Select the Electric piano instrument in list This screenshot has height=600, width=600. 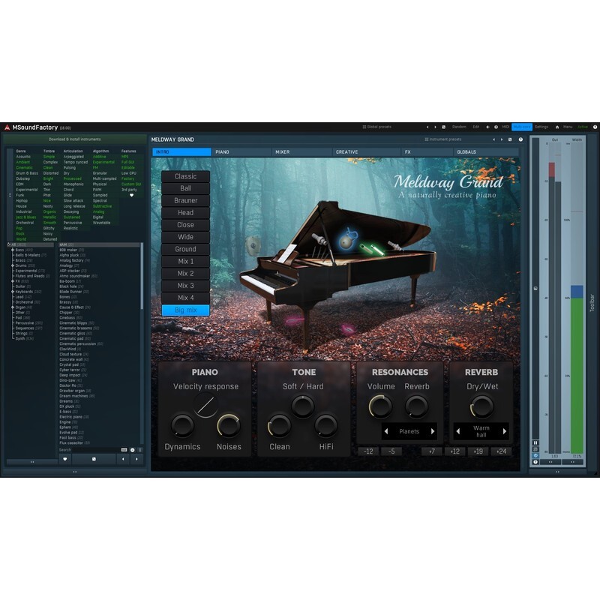pos(73,417)
